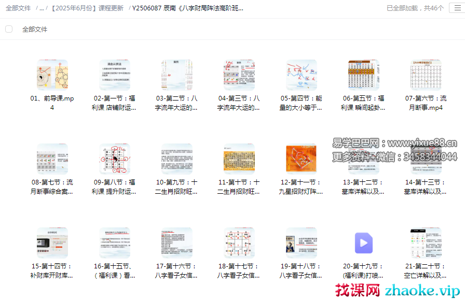The image size is (465, 300).
Task: Select 10-第九节 十二生肖招财旺 video
Action: 176,159
